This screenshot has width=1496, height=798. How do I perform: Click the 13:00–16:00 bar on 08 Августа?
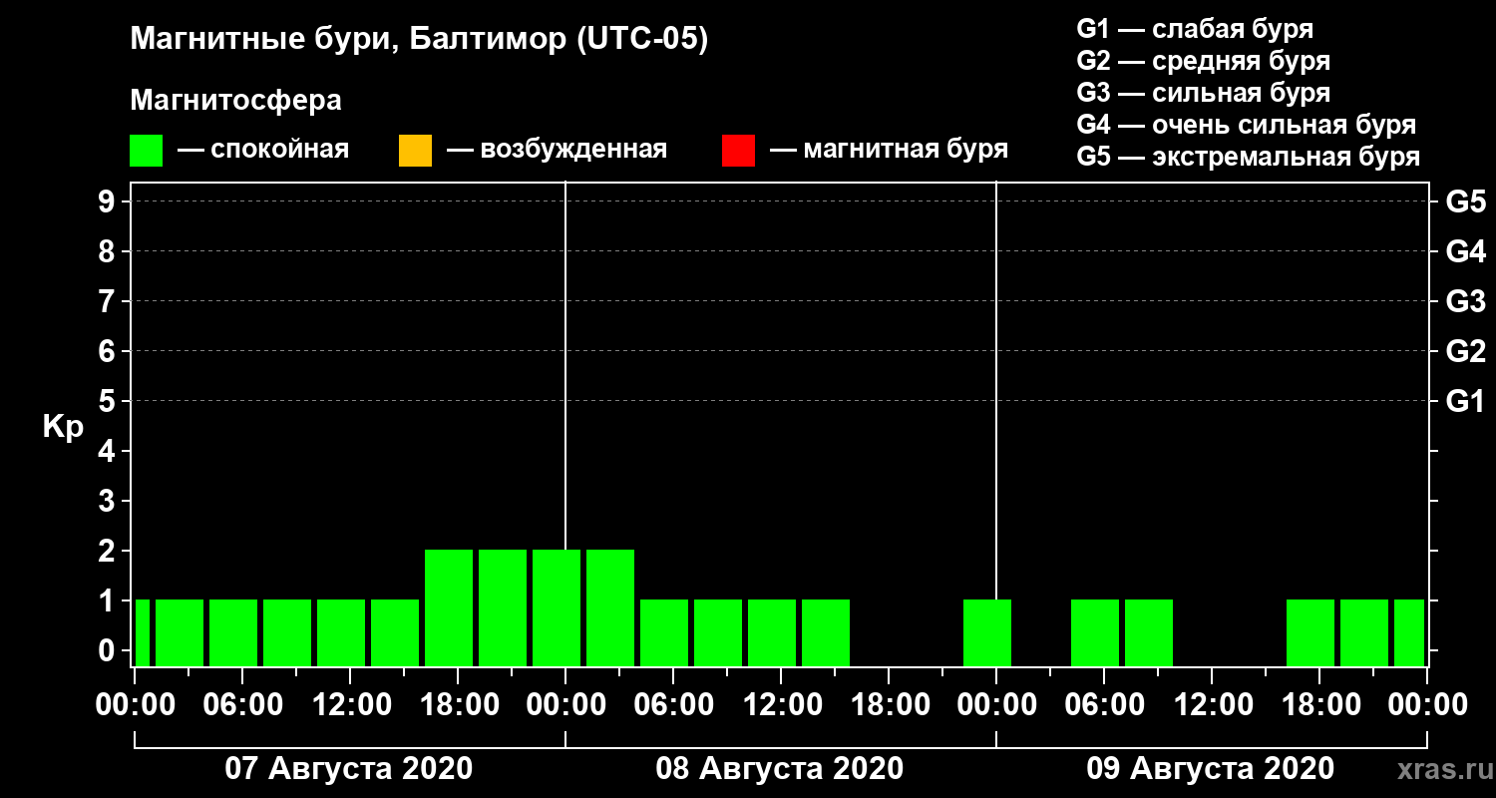[826, 632]
